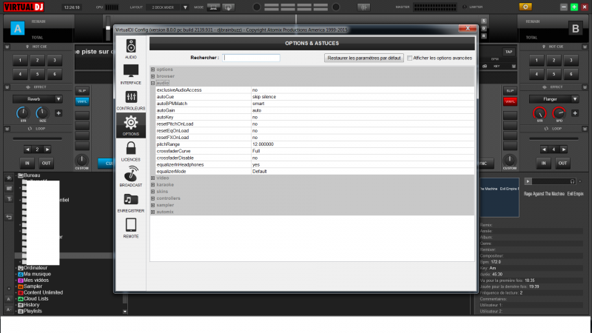This screenshot has width=592, height=333.
Task: Open deck A Reverb effect dropdown
Action: tap(58, 99)
